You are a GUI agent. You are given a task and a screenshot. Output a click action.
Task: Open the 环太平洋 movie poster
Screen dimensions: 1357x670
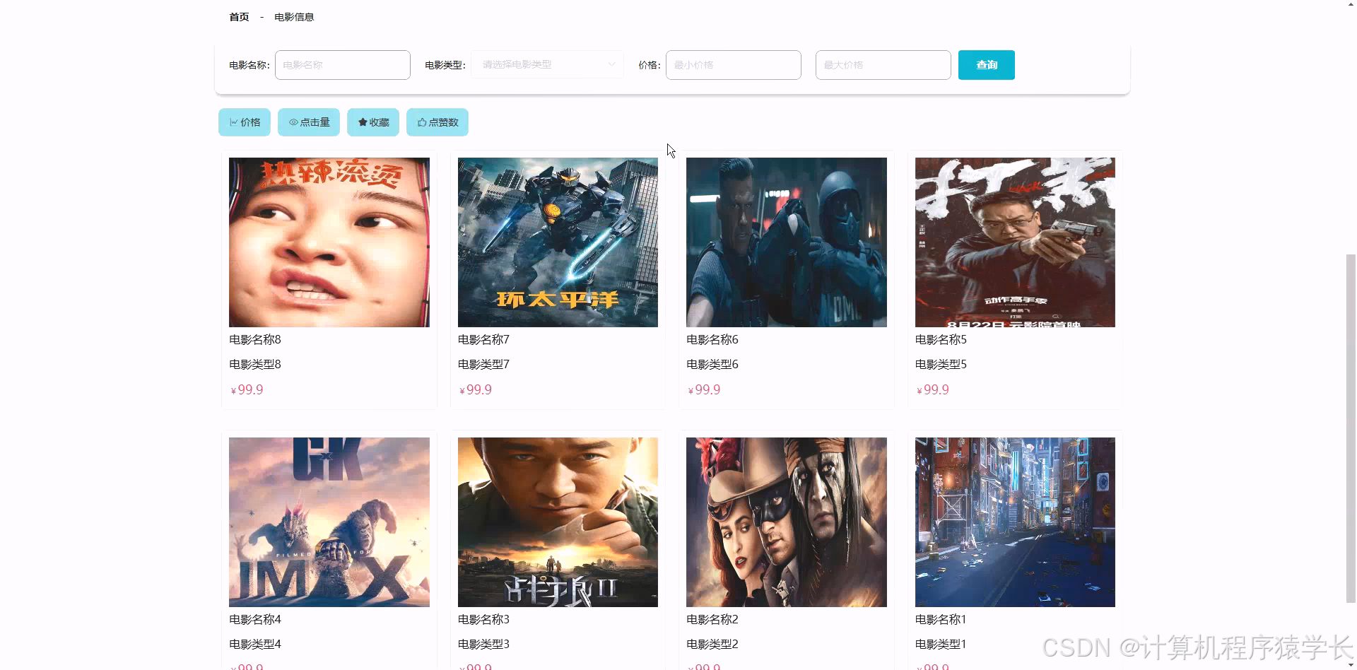pyautogui.click(x=558, y=242)
